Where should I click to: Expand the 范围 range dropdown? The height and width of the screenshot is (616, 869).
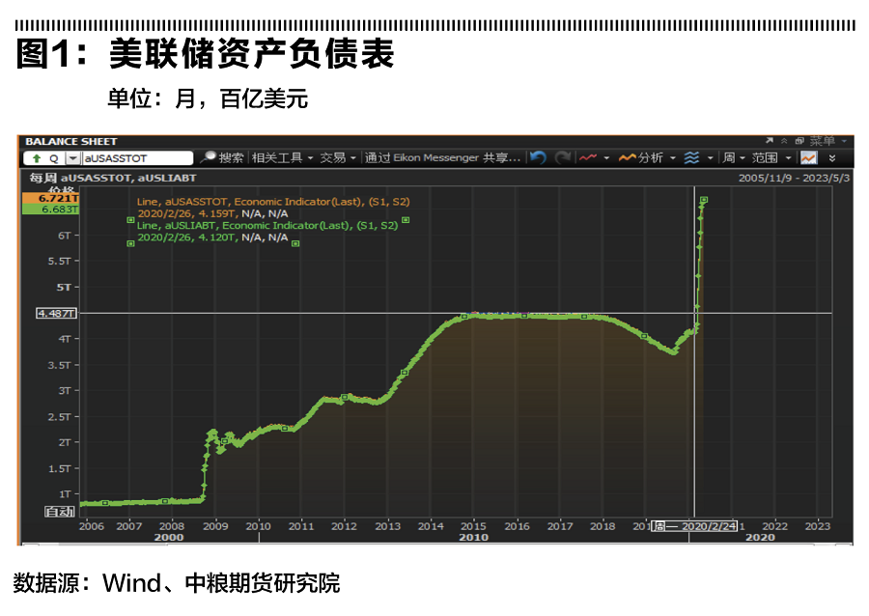point(771,157)
